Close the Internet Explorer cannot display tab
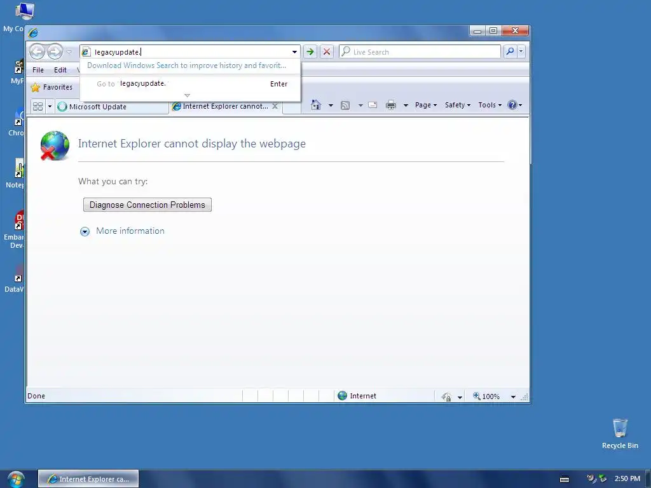 pos(275,106)
